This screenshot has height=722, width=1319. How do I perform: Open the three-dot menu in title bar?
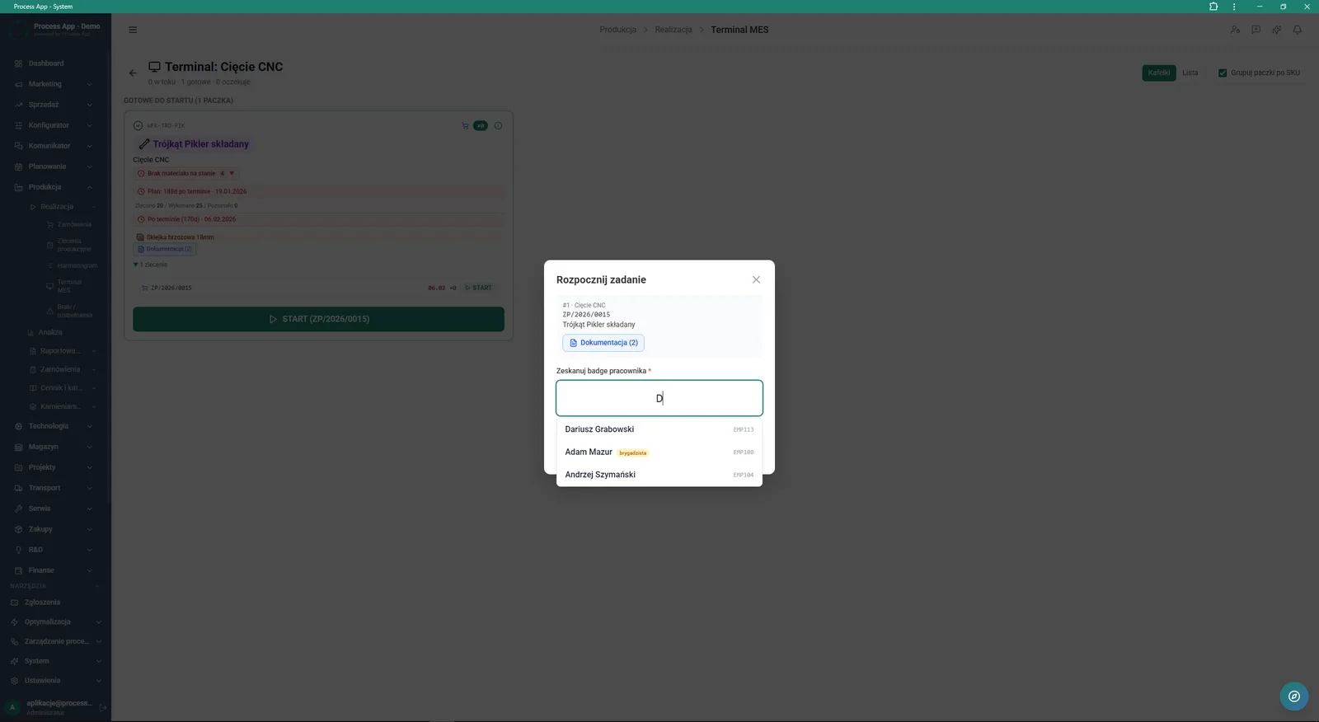(1234, 6)
